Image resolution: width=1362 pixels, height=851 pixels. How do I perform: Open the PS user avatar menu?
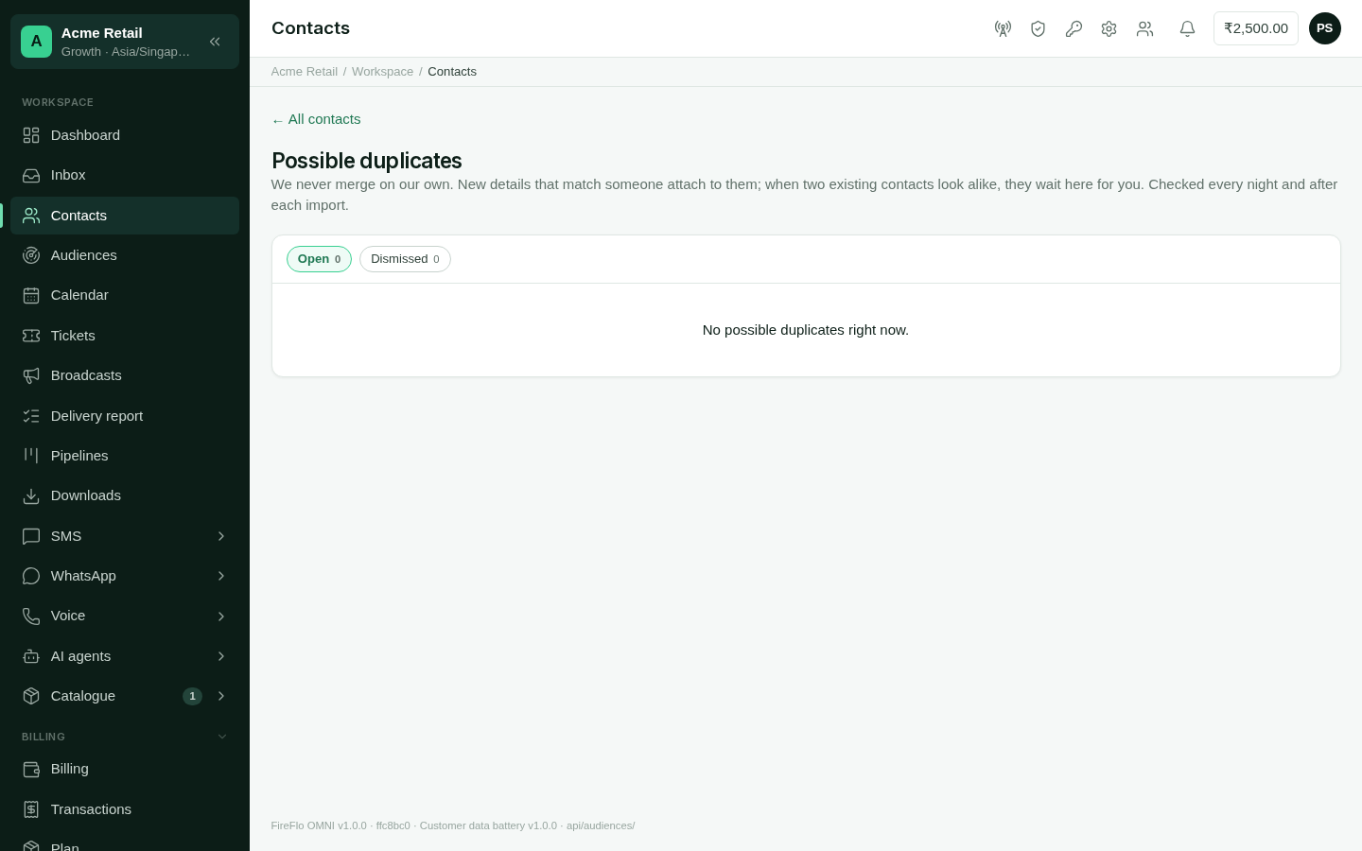1324,28
